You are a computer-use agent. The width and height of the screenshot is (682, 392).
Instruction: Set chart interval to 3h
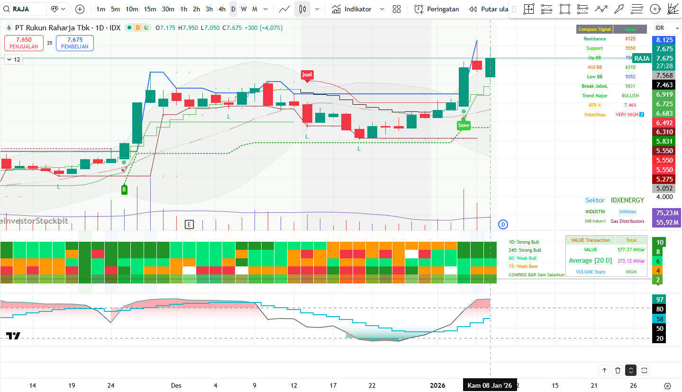(209, 9)
